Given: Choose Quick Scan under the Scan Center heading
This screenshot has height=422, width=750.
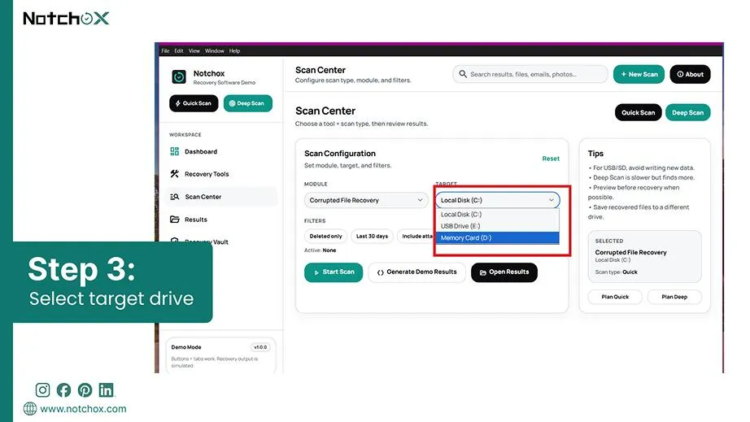Looking at the screenshot, I should coord(638,113).
